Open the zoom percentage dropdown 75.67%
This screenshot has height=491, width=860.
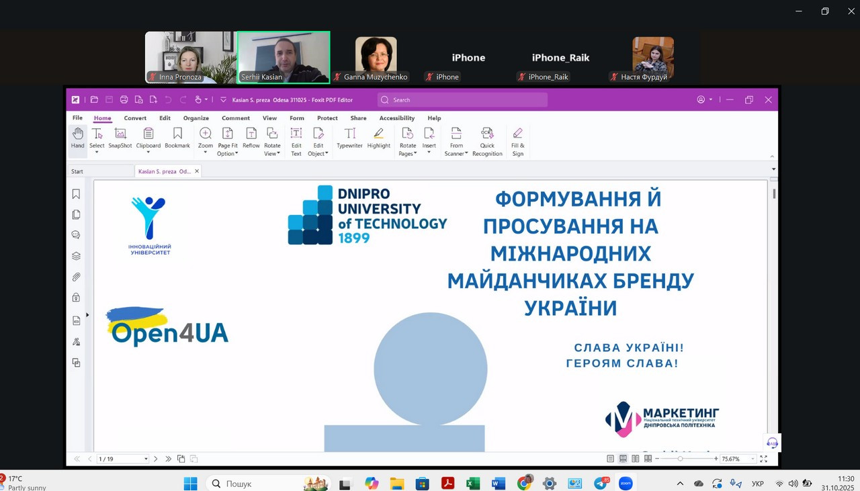(752, 459)
